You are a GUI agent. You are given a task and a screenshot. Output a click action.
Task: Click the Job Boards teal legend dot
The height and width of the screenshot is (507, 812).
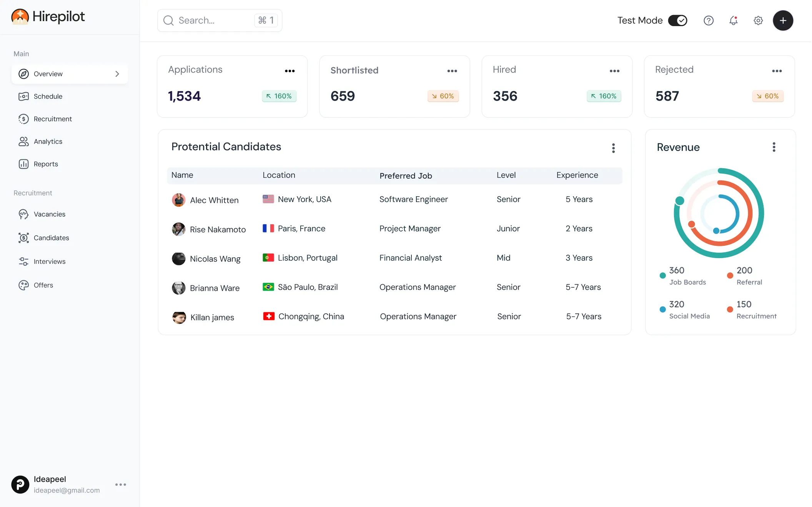(662, 275)
